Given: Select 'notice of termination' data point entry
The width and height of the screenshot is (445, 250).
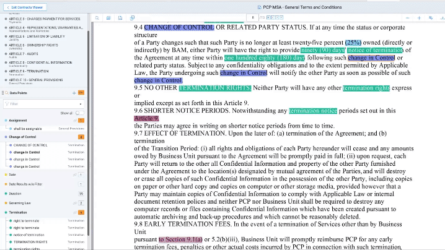Looking at the screenshot, I should [x=29, y=235].
